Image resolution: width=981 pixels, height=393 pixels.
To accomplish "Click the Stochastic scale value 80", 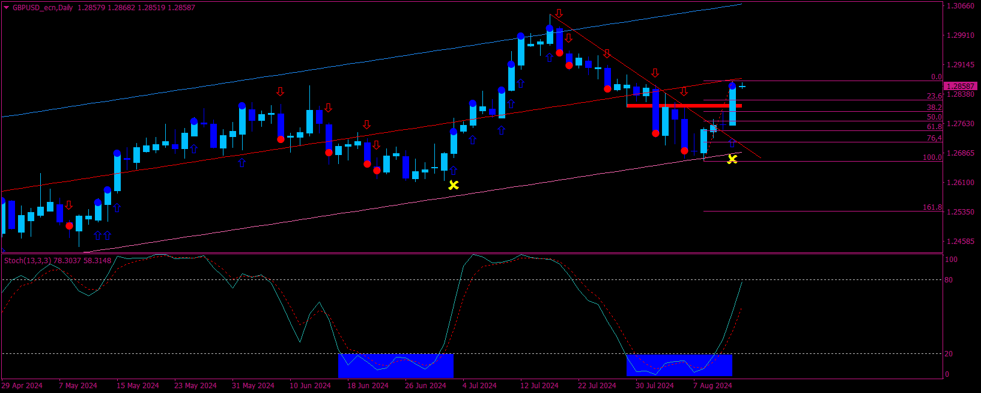I will tap(949, 280).
